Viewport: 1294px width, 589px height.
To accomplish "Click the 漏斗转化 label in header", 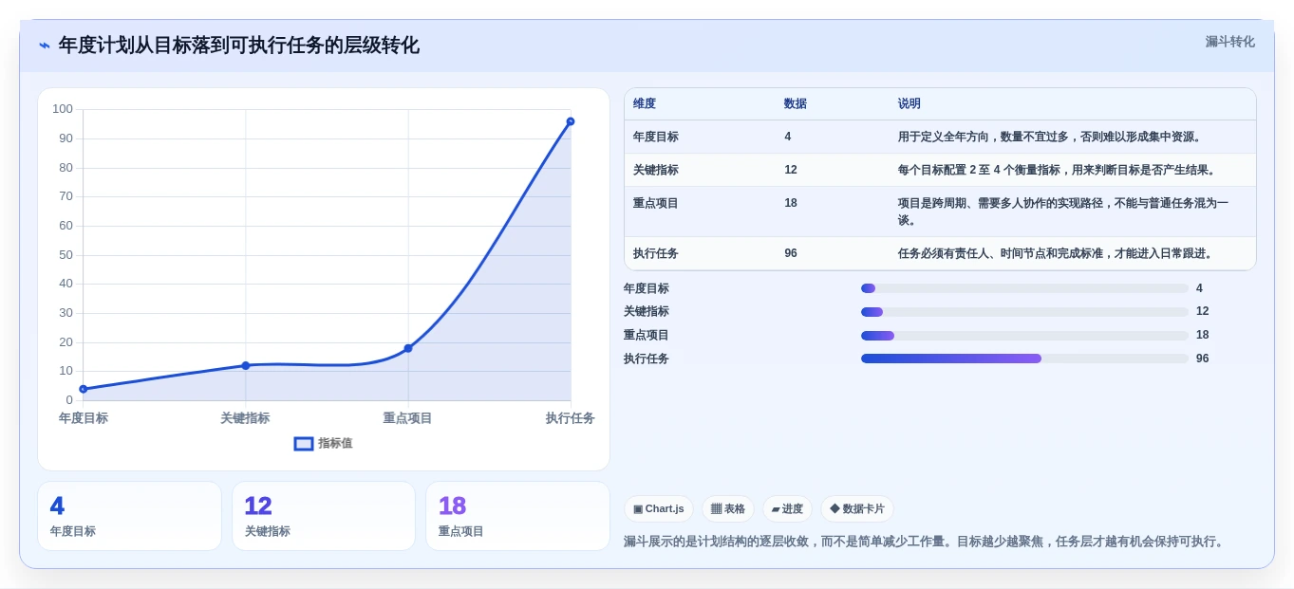I will 1229,42.
